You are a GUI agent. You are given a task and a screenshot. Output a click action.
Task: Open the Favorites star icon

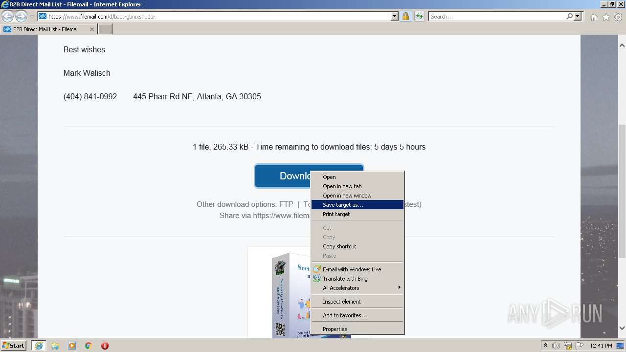point(606,17)
